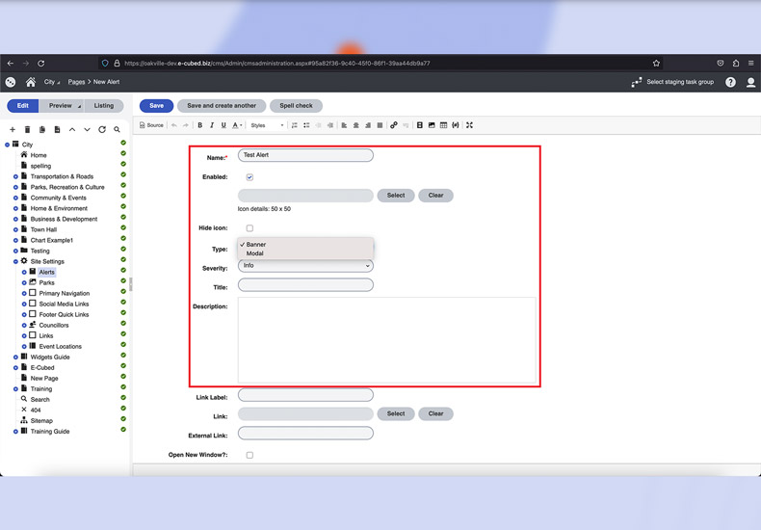Open the help question mark icon
This screenshot has height=530, width=761.
[730, 83]
